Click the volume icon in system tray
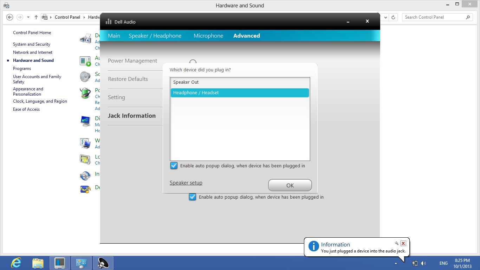The width and height of the screenshot is (480, 270). pyautogui.click(x=424, y=263)
